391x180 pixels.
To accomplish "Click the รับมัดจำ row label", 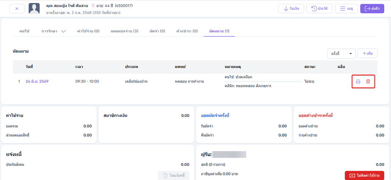I will 207,126.
